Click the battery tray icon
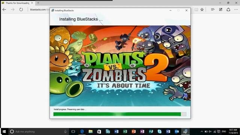 [x=206, y=132]
